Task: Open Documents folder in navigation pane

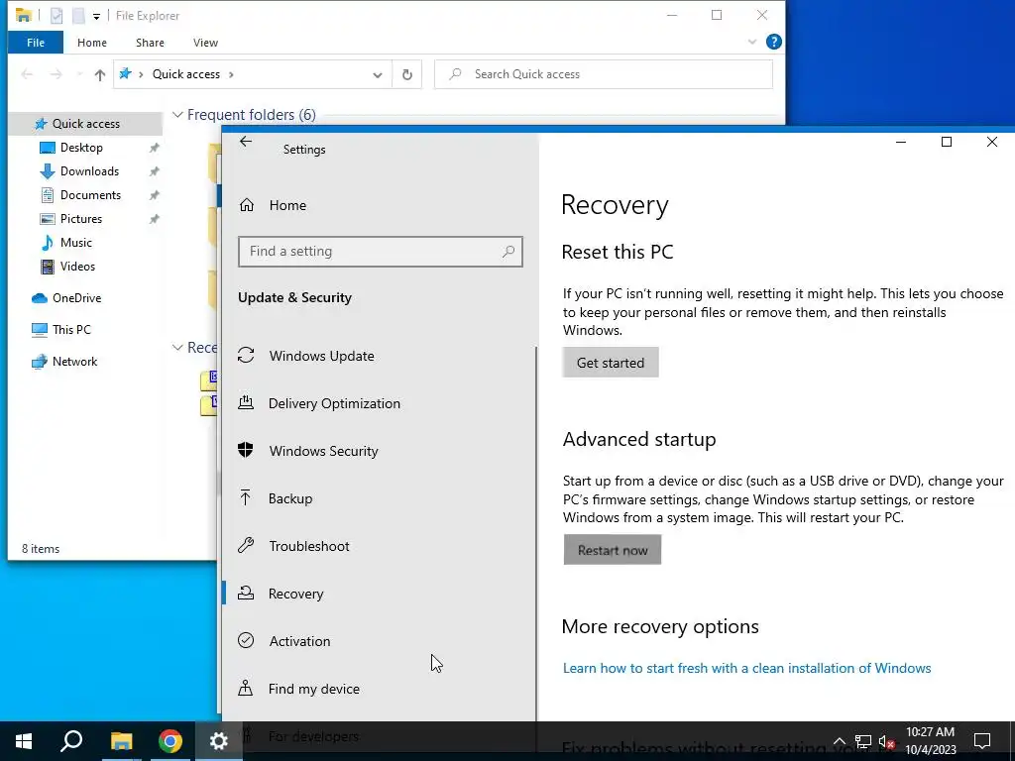Action: click(90, 195)
